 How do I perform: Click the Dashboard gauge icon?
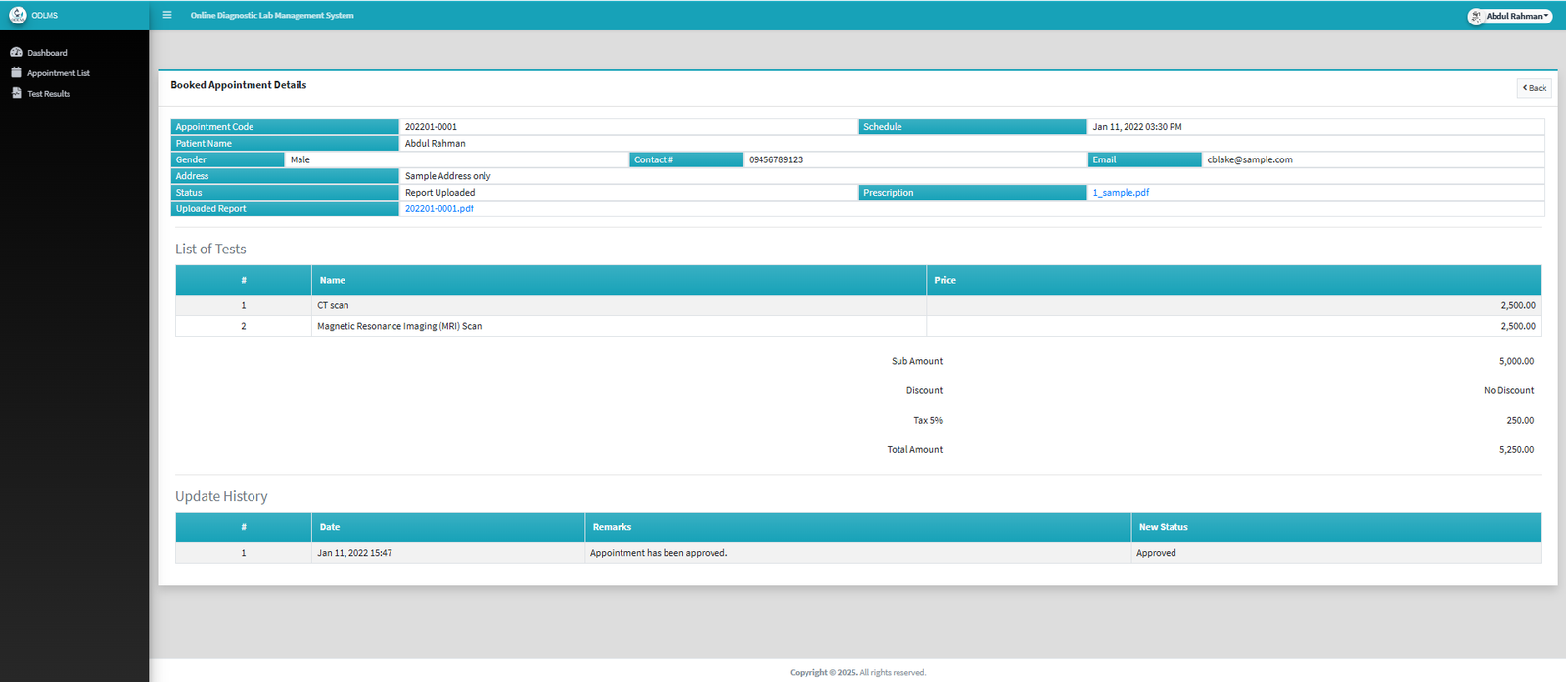click(16, 53)
